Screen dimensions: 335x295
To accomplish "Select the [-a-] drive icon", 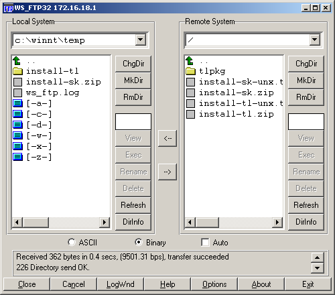I will coord(17,103).
